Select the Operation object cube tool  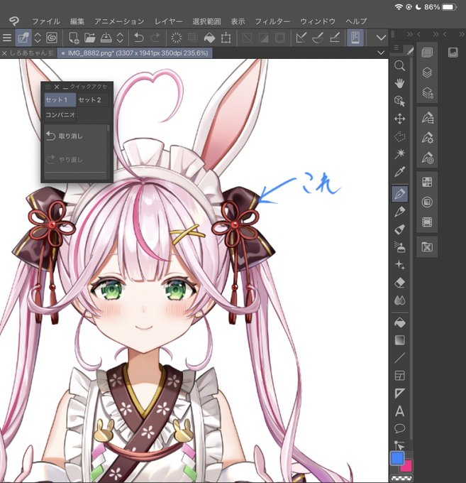point(399,101)
